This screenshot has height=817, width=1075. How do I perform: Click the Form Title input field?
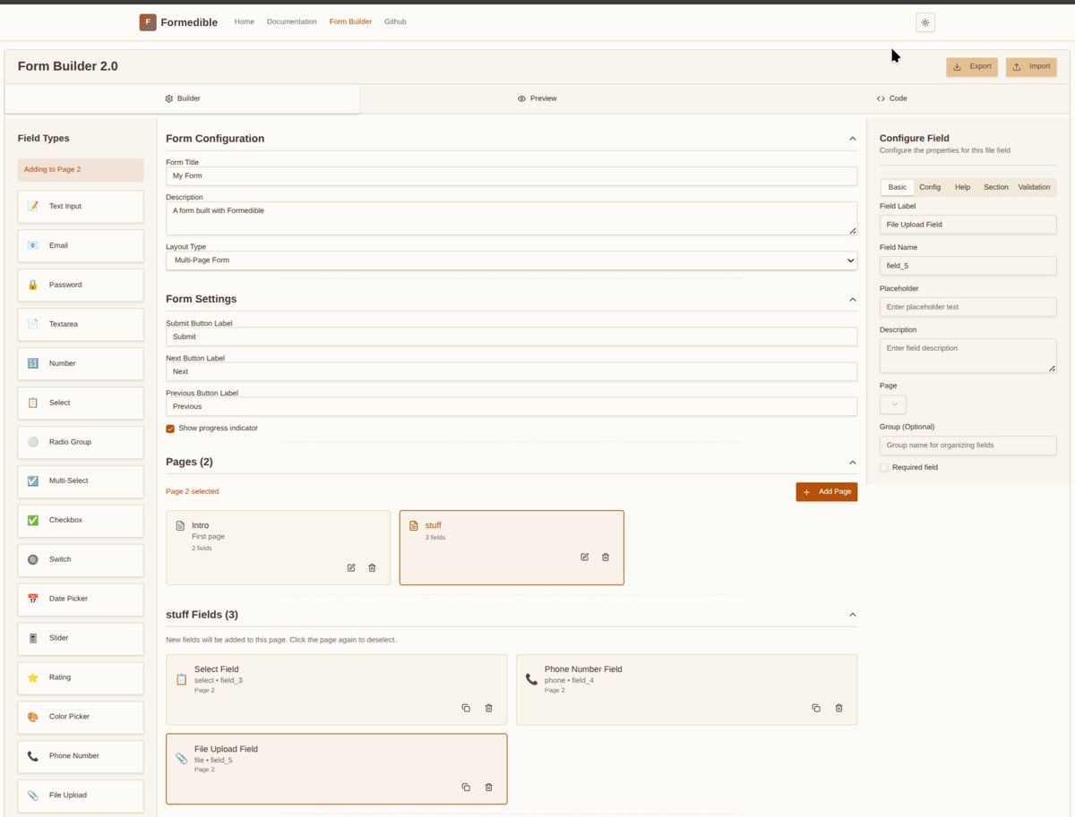pyautogui.click(x=512, y=176)
